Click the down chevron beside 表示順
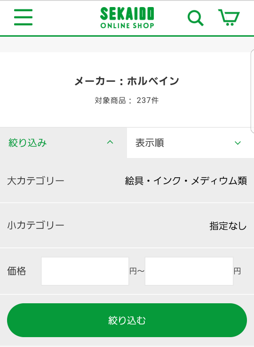This screenshot has width=254, height=347. tap(238, 143)
